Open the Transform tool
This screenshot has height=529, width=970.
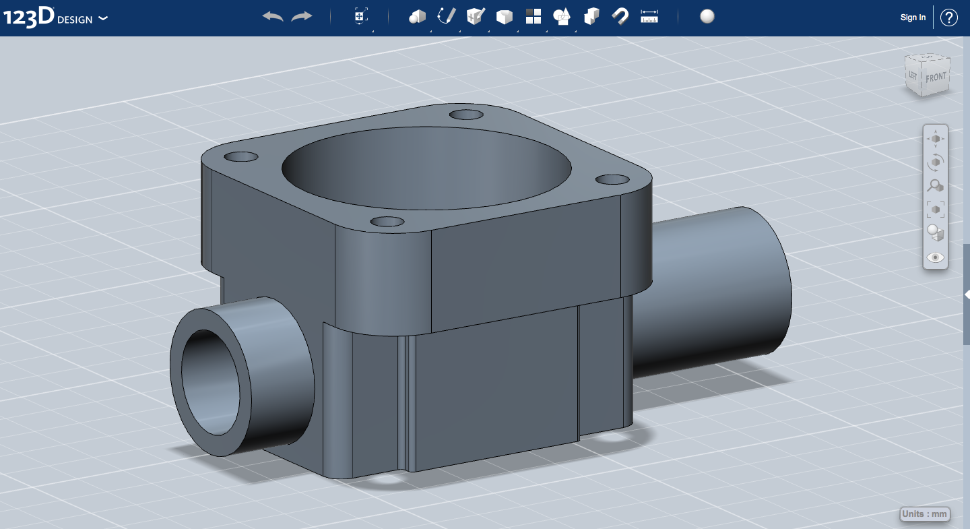(361, 17)
